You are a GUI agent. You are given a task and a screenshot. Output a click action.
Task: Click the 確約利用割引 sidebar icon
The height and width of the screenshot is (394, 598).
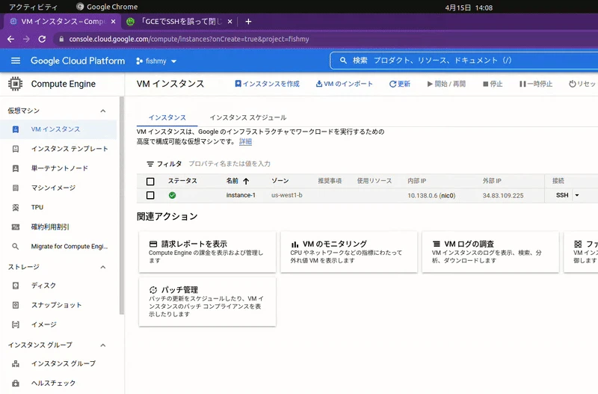(x=16, y=227)
